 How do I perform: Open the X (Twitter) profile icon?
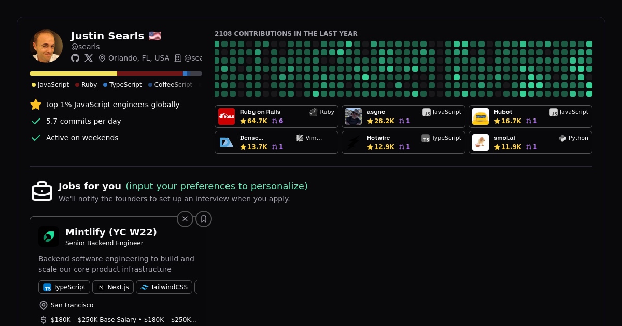tap(89, 58)
